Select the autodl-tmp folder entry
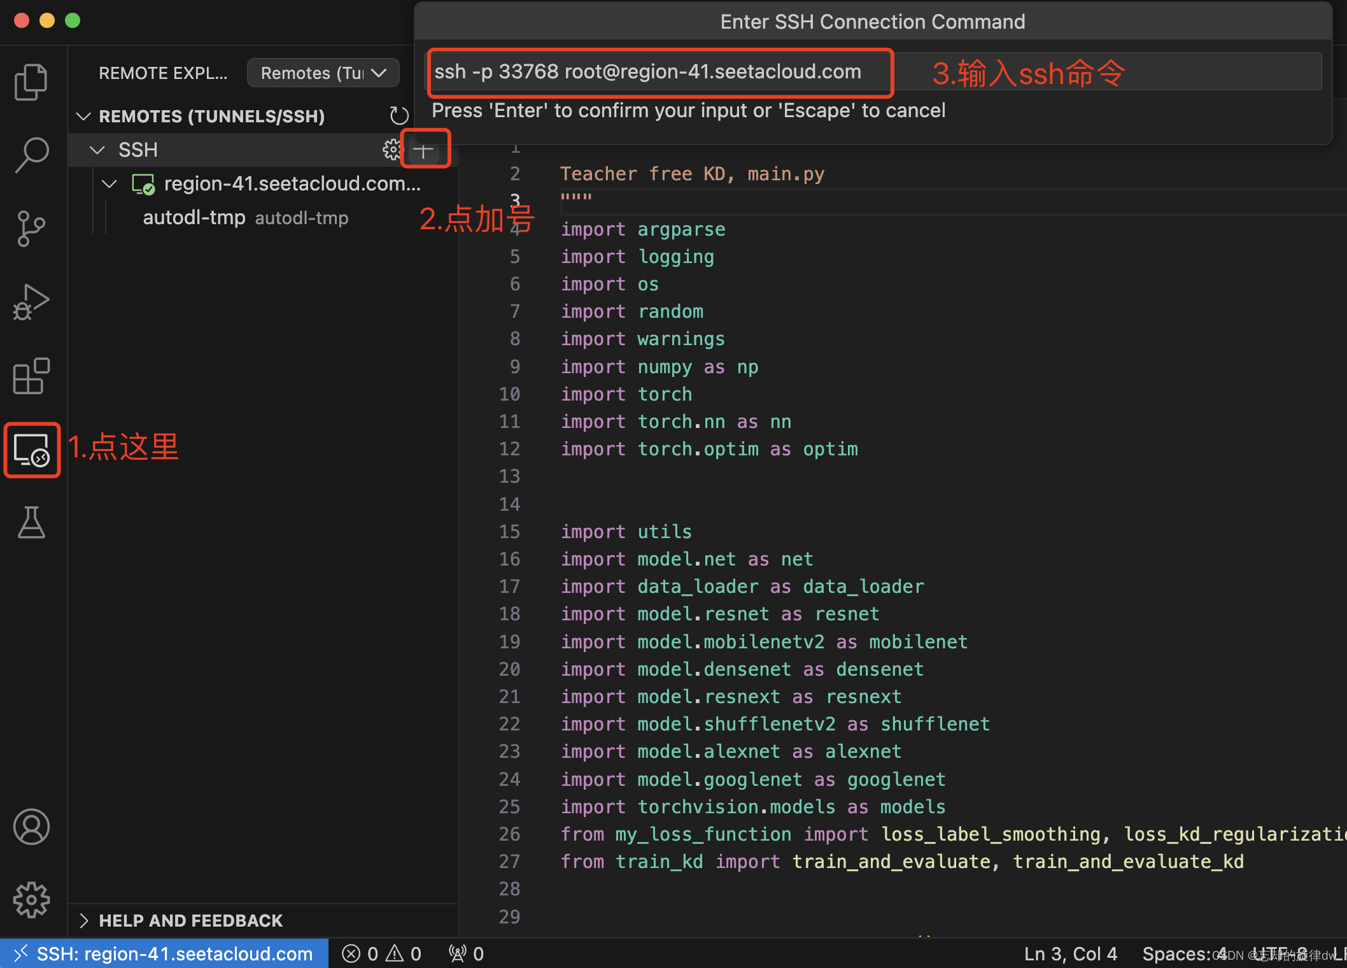Screen dimensions: 1347x968 194,218
